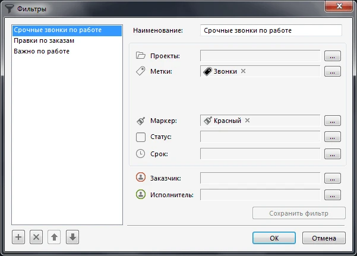357x256 pixels.
Task: Remove the Звонки tag with its X
Action: (x=244, y=71)
